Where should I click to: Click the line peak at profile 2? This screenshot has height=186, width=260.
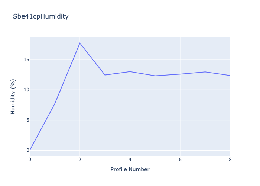click(80, 43)
